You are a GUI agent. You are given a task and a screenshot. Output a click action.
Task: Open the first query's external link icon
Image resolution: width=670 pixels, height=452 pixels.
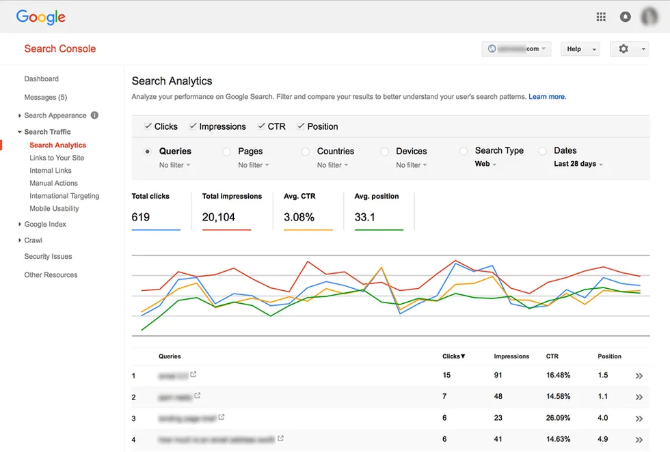coord(193,374)
